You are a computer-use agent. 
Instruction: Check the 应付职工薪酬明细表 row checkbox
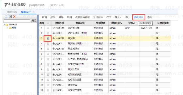(48, 59)
